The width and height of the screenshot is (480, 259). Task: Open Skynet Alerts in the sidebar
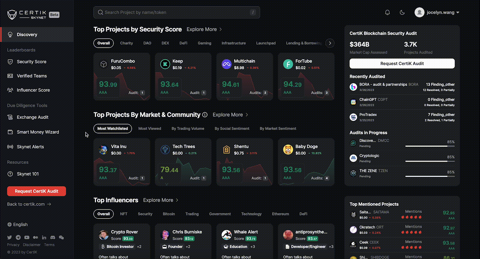[x=30, y=147]
